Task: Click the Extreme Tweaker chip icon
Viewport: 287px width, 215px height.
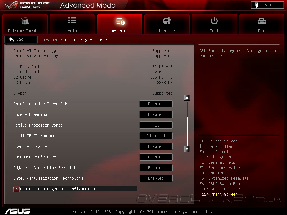Action: point(25,21)
